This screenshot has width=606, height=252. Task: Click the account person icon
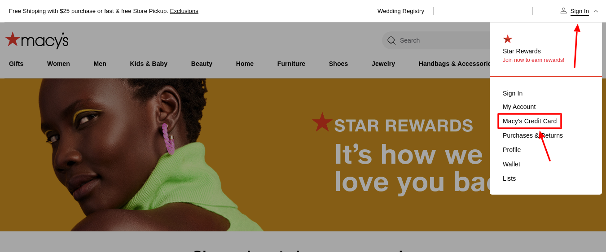(563, 10)
